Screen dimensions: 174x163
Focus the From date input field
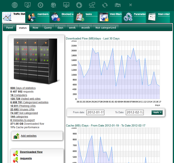click(x=95, y=113)
